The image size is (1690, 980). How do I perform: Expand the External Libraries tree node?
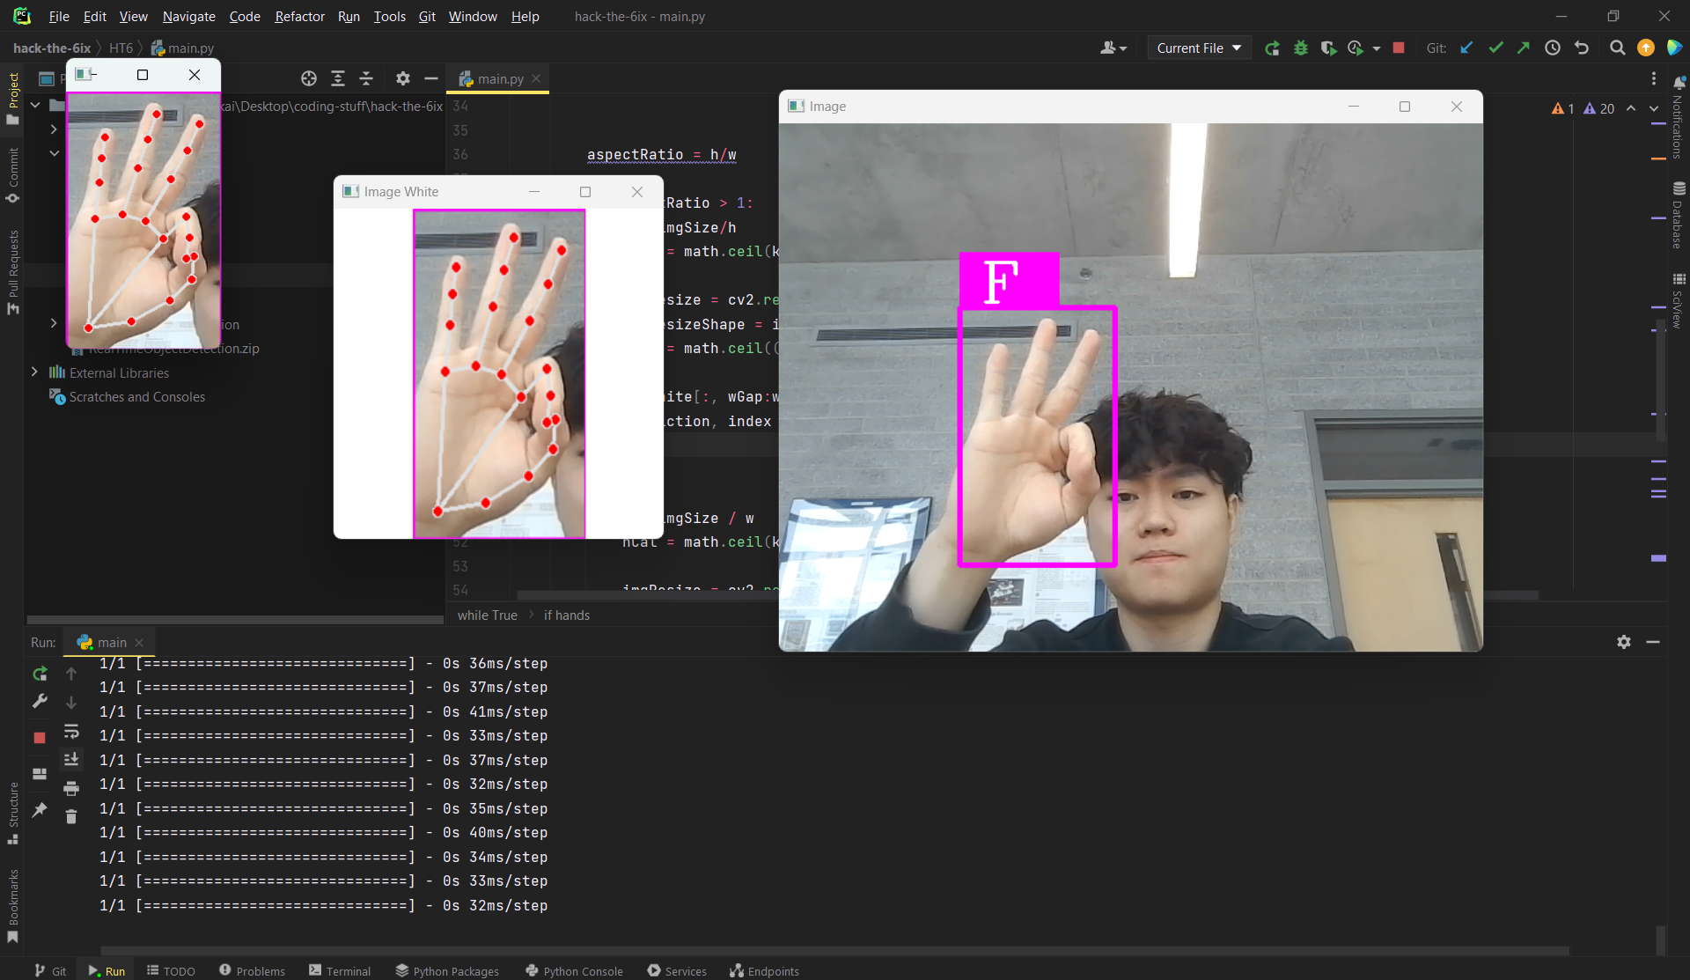coord(34,372)
